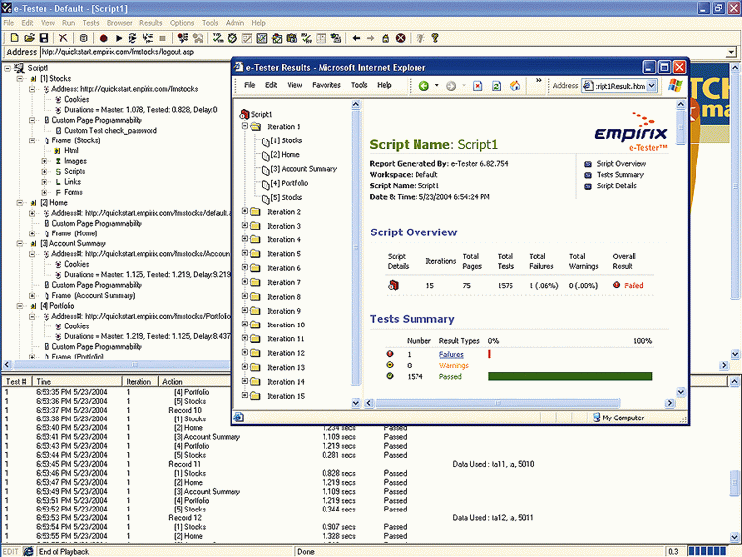Click the black Play triangle toolbar icon

(119, 38)
